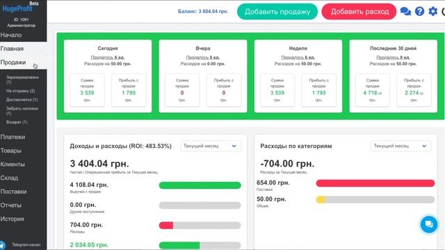The image size is (445, 250).
Task: Click the 3 404.04 грн. net profit value
Action: [x=99, y=164]
